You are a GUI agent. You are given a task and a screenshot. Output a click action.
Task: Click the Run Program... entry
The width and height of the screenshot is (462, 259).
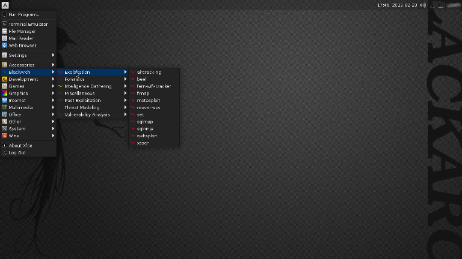(x=28, y=14)
